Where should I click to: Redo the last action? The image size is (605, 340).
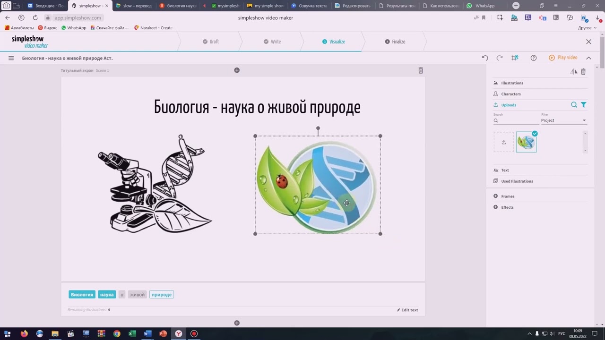tap(500, 58)
